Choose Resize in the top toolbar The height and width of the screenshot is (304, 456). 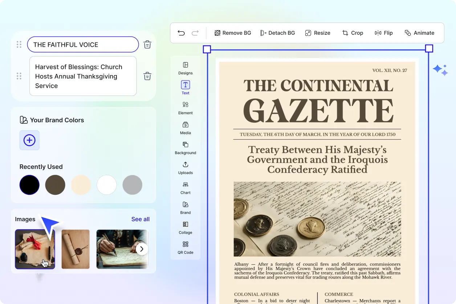(318, 33)
